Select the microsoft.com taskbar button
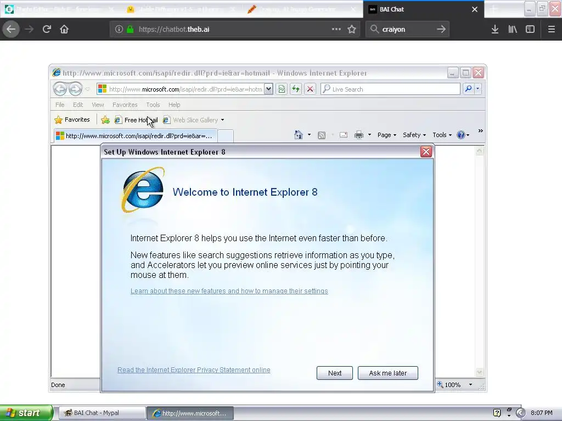The height and width of the screenshot is (421, 562). point(190,413)
